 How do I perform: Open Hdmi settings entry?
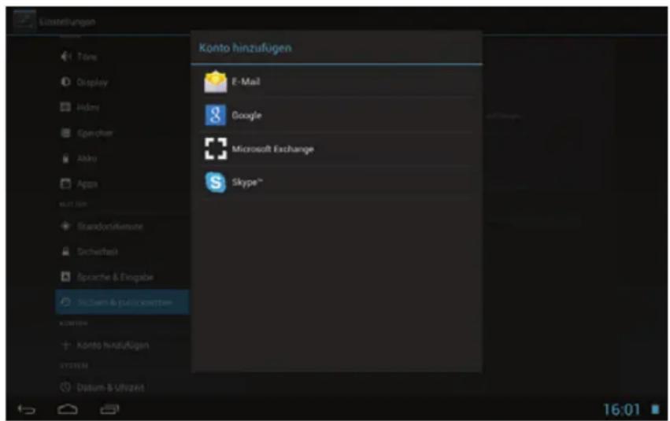click(x=122, y=107)
